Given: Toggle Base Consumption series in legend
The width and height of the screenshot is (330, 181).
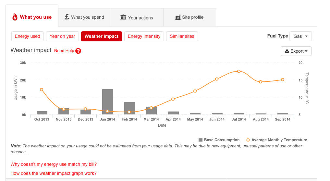Looking at the screenshot, I should [x=219, y=140].
